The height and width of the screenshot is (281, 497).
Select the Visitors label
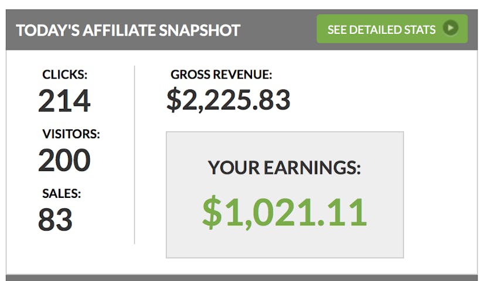71,134
